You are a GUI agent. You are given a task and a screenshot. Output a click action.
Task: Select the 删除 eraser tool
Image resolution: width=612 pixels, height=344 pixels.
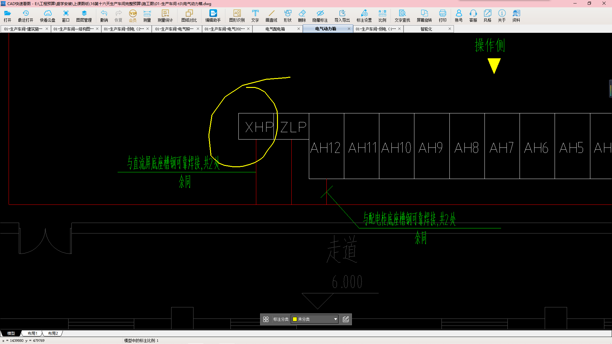tap(302, 16)
